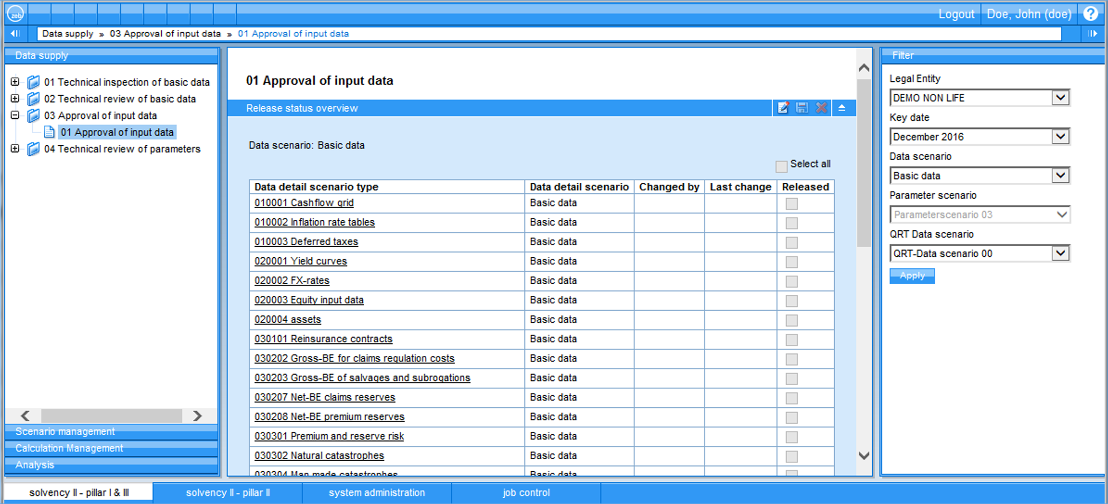Switch to solvency II - pillar II tab

click(x=228, y=492)
